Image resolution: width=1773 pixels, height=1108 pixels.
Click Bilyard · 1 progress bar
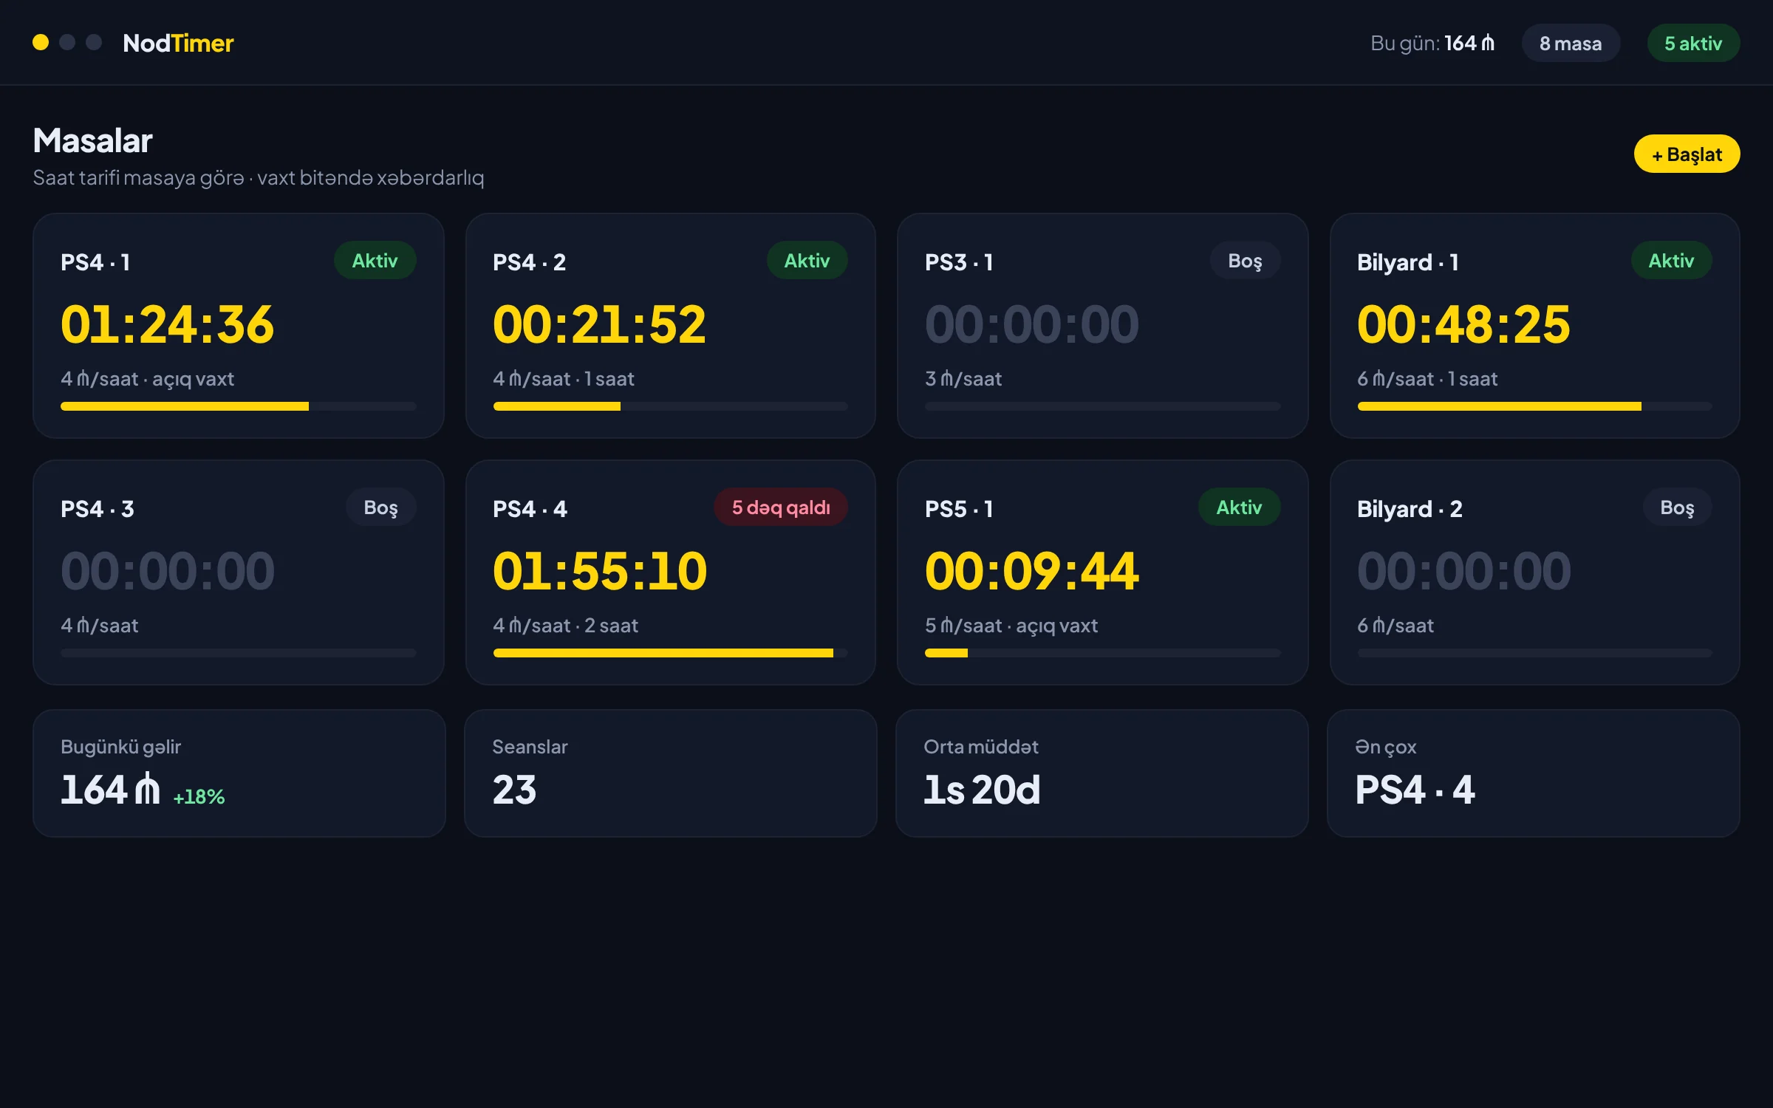(x=1534, y=406)
